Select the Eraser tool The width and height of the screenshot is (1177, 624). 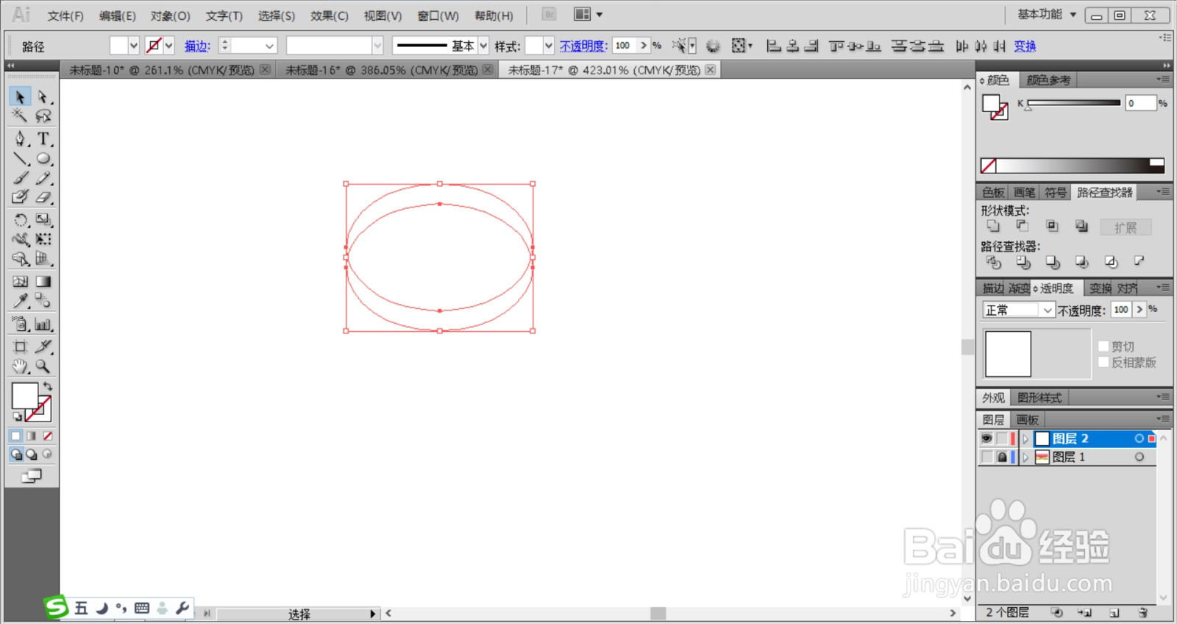click(43, 196)
